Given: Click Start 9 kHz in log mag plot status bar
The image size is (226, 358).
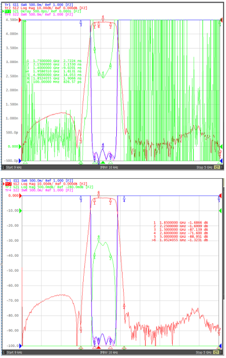Looking at the screenshot, I should pos(14,352).
